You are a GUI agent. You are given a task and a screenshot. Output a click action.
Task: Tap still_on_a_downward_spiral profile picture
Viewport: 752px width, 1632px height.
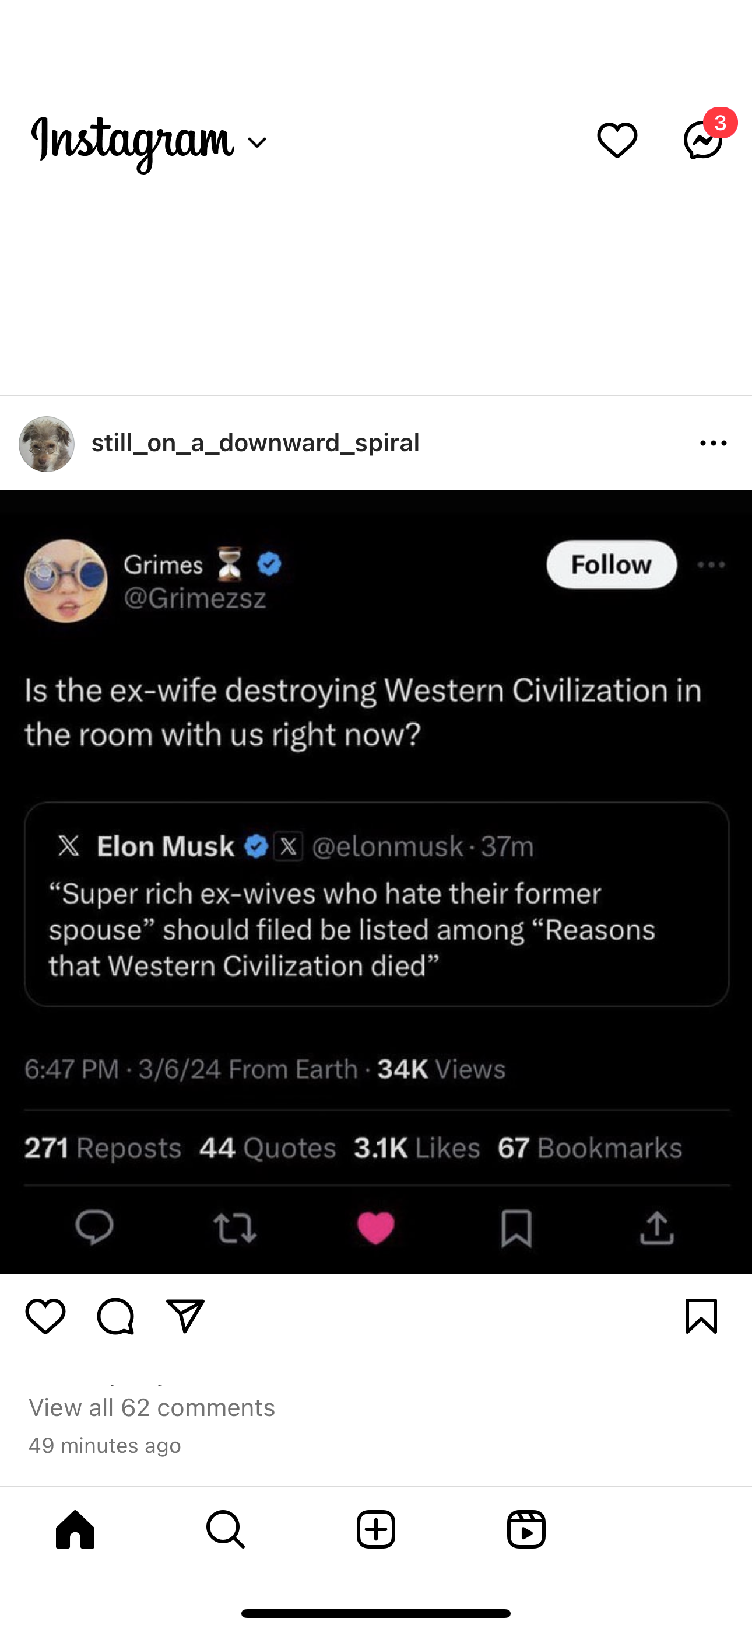pyautogui.click(x=47, y=444)
